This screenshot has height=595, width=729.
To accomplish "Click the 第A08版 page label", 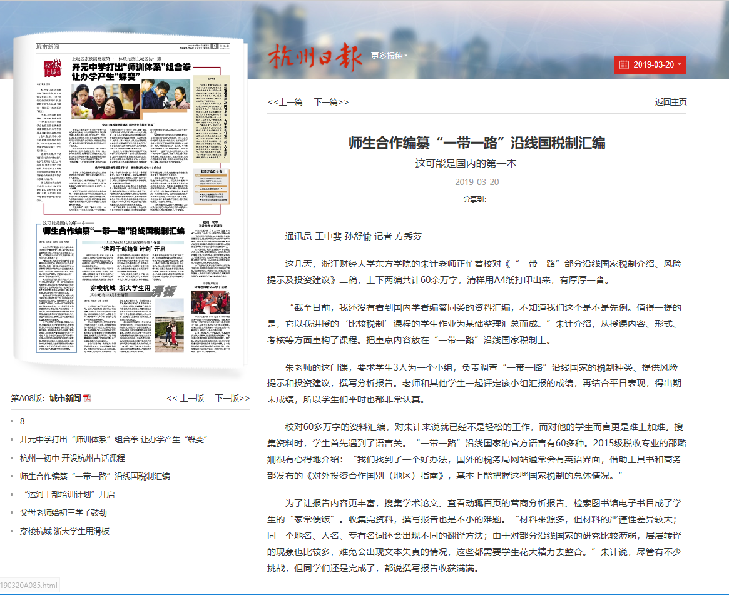I will pos(28,399).
